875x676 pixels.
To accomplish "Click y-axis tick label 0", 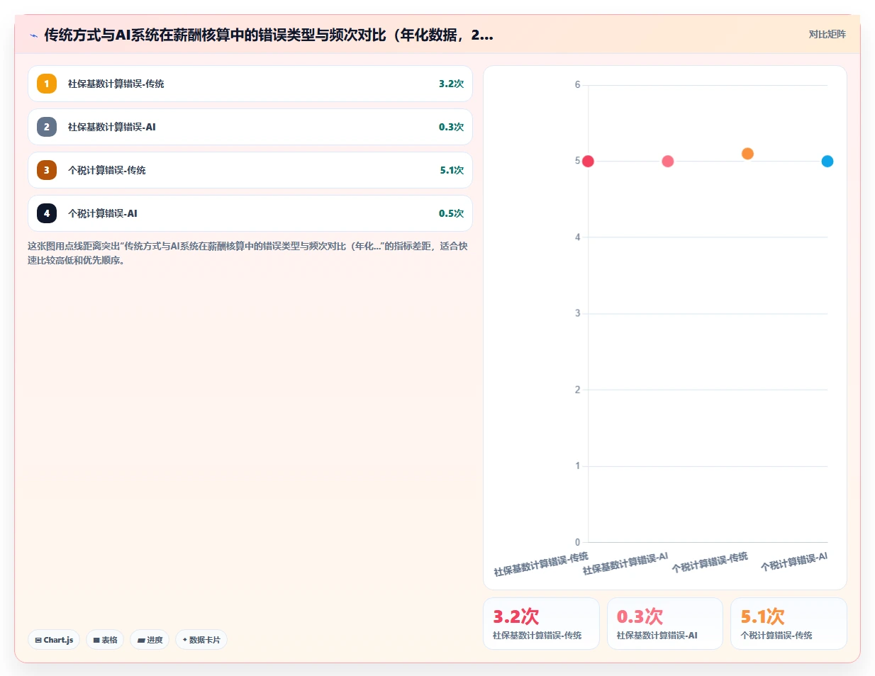I will (577, 542).
